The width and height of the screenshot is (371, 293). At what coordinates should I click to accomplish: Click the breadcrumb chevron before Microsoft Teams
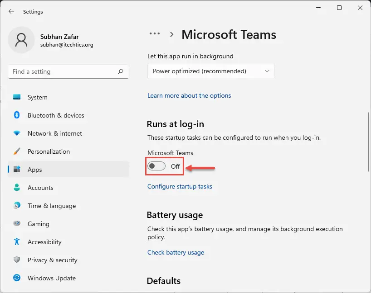click(172, 34)
